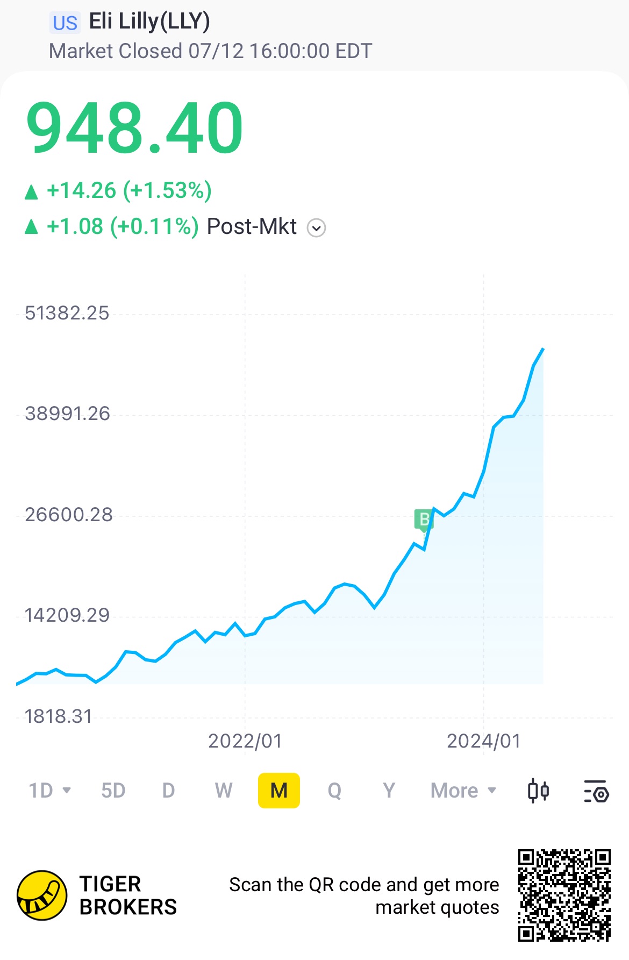This screenshot has height=960, width=629.
Task: Tap the chart line's latest peak
Action: click(x=543, y=349)
